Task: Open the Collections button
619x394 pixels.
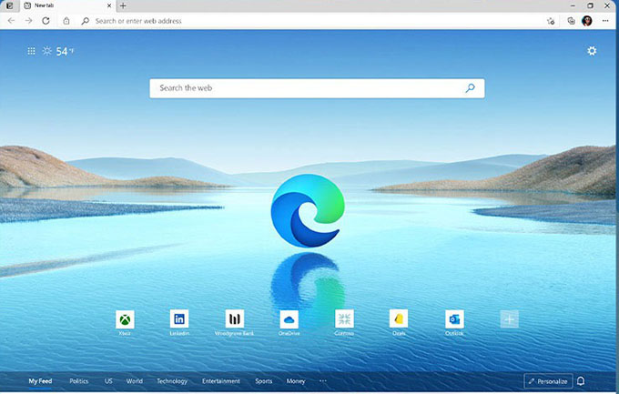Action: [571, 21]
